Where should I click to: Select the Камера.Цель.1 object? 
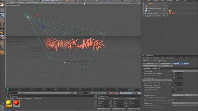(153, 6)
